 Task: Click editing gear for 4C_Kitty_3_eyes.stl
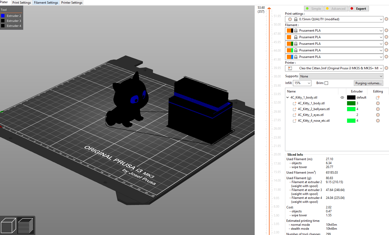[378, 115]
